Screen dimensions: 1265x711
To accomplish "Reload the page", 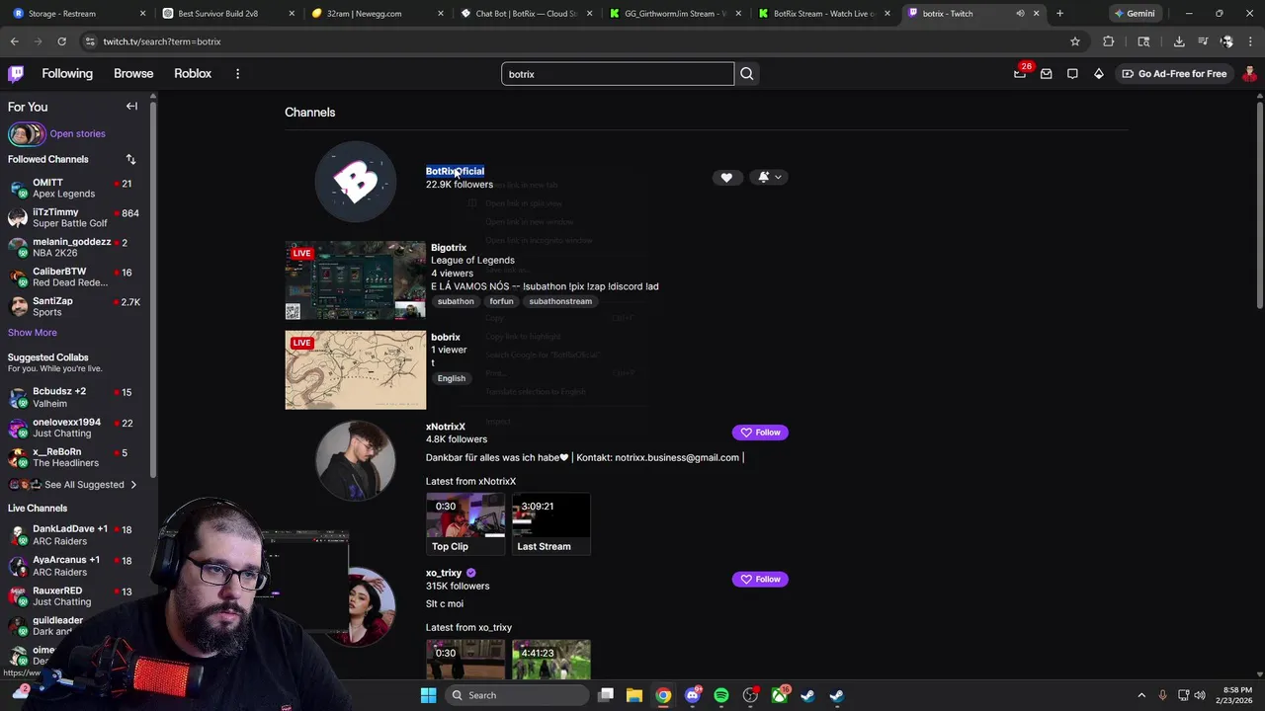I will point(61,41).
